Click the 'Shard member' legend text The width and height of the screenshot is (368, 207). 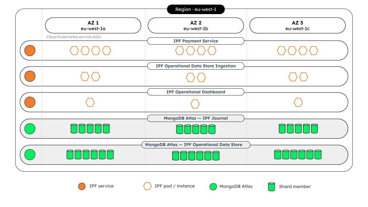pyautogui.click(x=295, y=187)
